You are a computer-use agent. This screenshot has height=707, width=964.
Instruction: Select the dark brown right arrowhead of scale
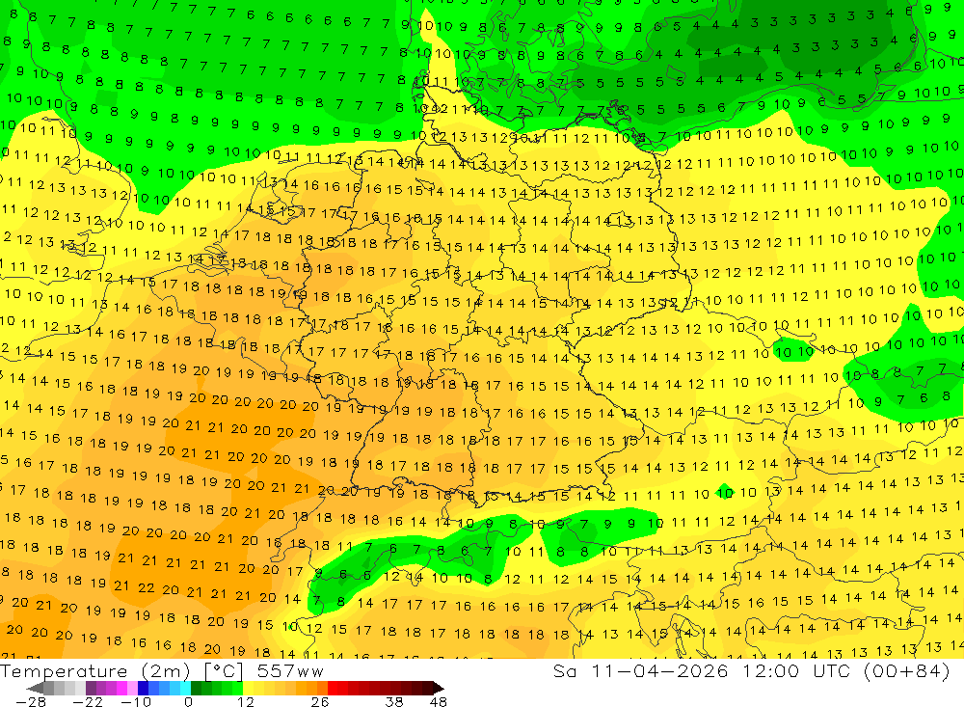point(437,688)
